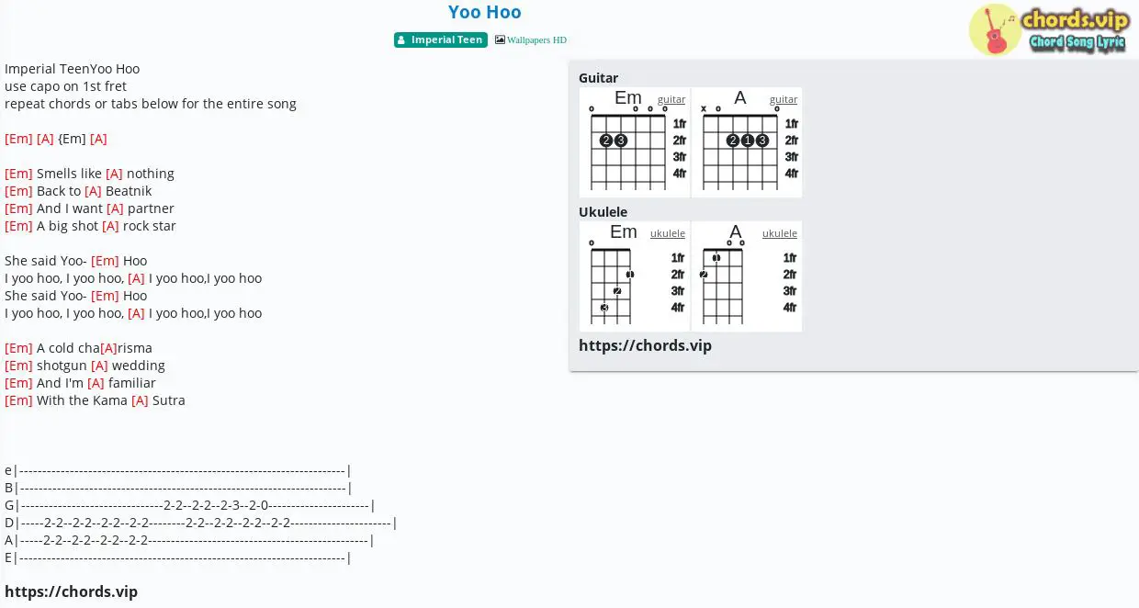This screenshot has height=608, width=1139.
Task: Open the Em guitar chord diagram
Action: [x=635, y=142]
